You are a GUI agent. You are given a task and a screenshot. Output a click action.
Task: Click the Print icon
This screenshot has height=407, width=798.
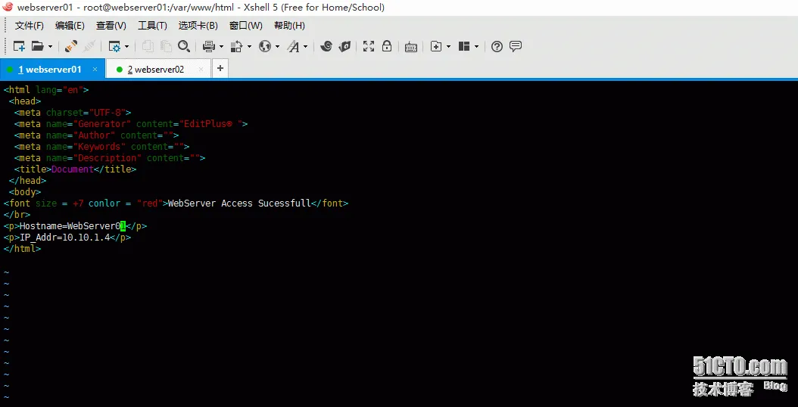[209, 46]
